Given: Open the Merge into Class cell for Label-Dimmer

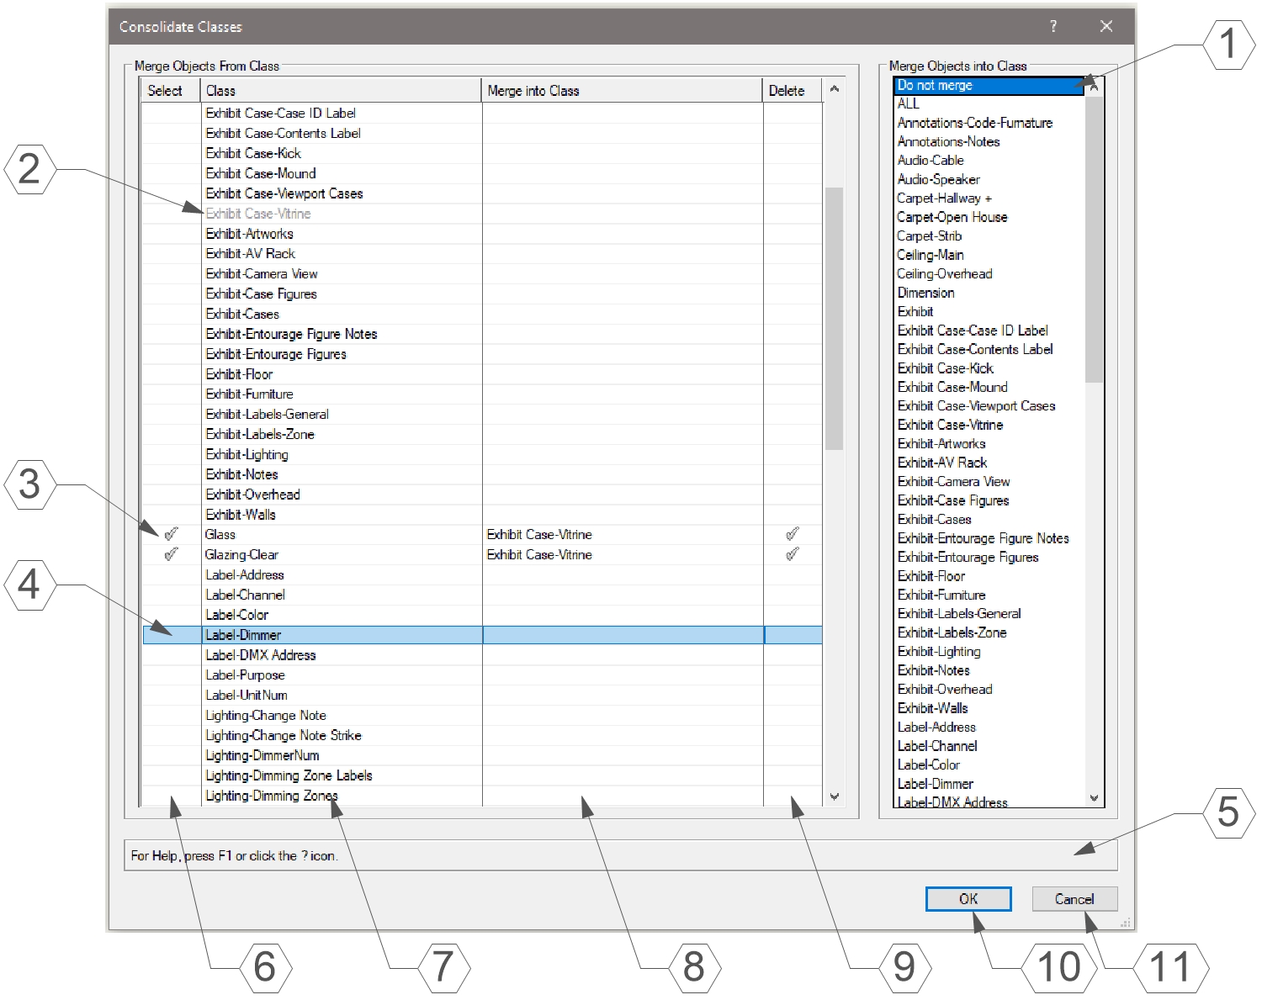Looking at the screenshot, I should [x=623, y=634].
